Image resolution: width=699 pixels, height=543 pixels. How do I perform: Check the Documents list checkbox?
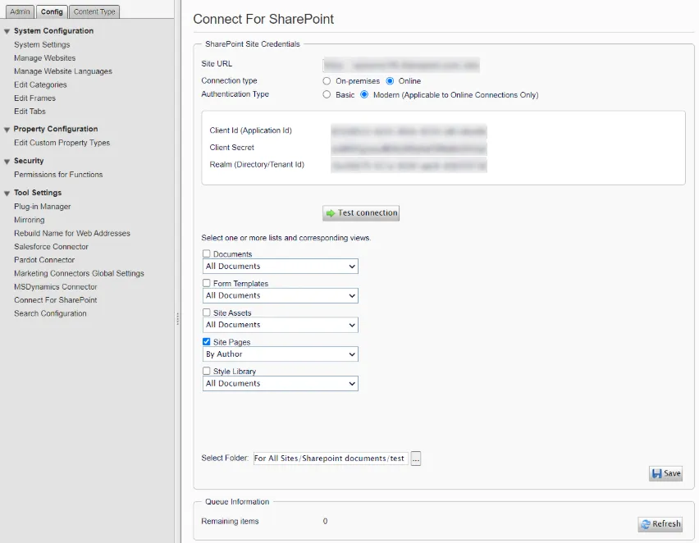pyautogui.click(x=207, y=253)
